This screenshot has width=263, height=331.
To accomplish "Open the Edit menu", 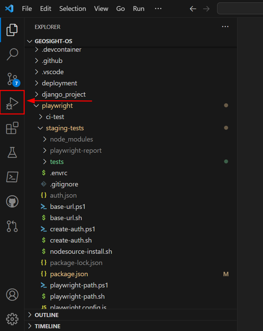I will coord(46,9).
